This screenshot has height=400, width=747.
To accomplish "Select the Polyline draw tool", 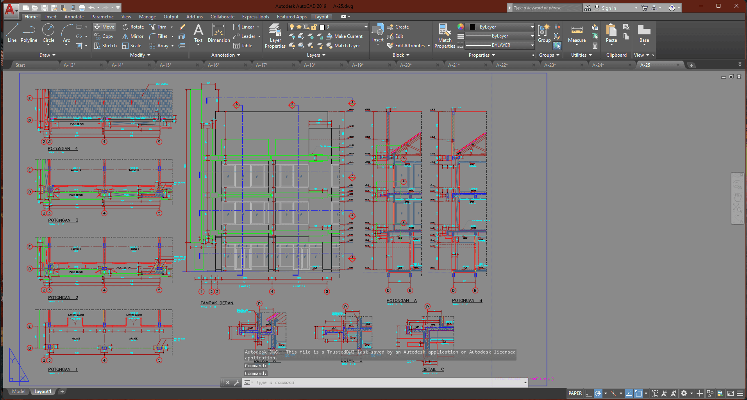I will (29, 33).
